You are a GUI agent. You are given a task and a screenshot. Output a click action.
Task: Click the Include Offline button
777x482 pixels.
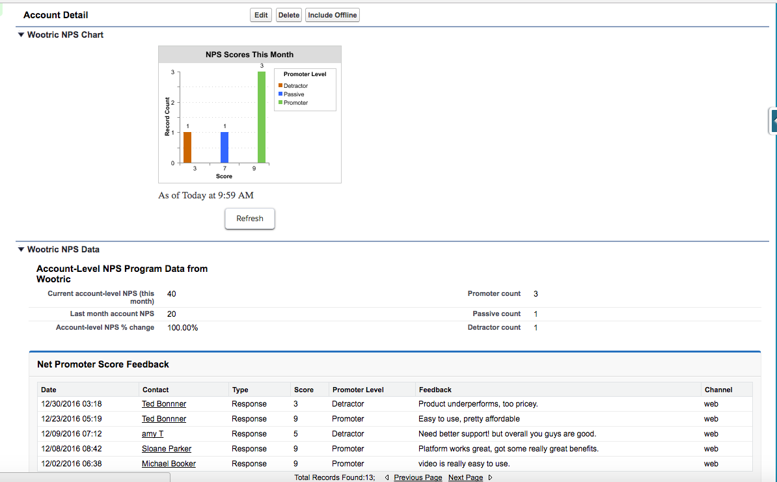[x=332, y=16]
